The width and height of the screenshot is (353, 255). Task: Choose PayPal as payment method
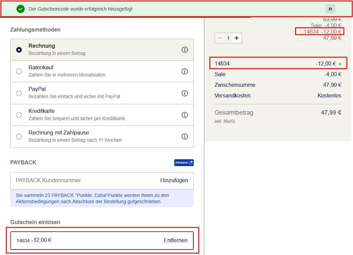tap(19, 93)
